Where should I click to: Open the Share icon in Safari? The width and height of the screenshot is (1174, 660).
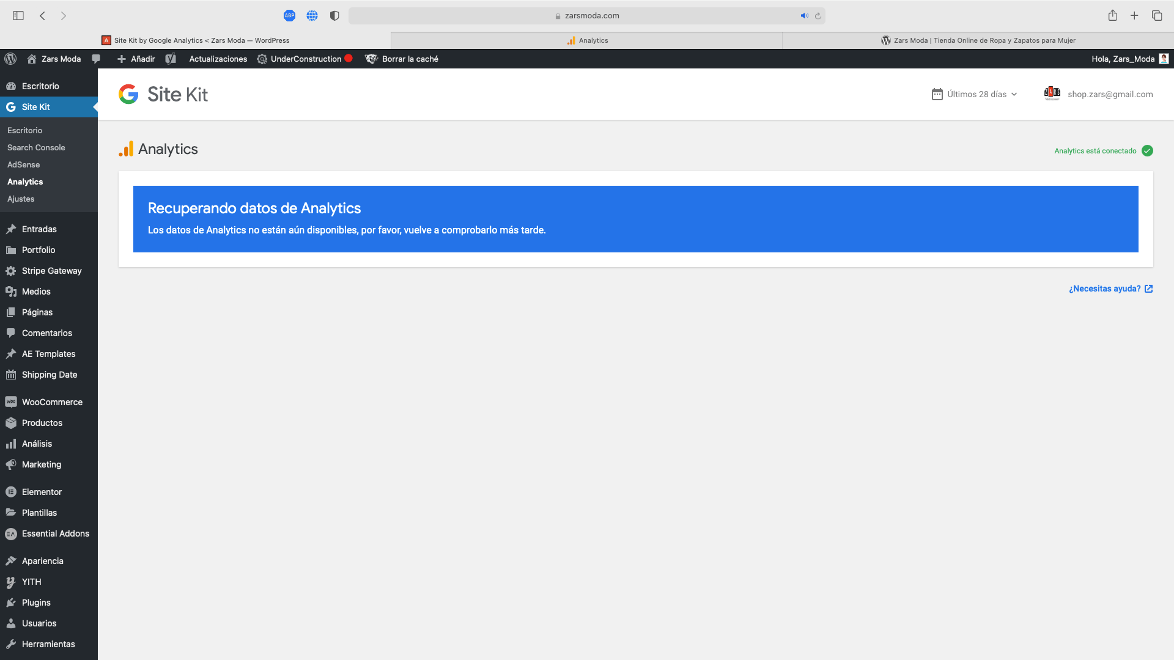[x=1113, y=15]
